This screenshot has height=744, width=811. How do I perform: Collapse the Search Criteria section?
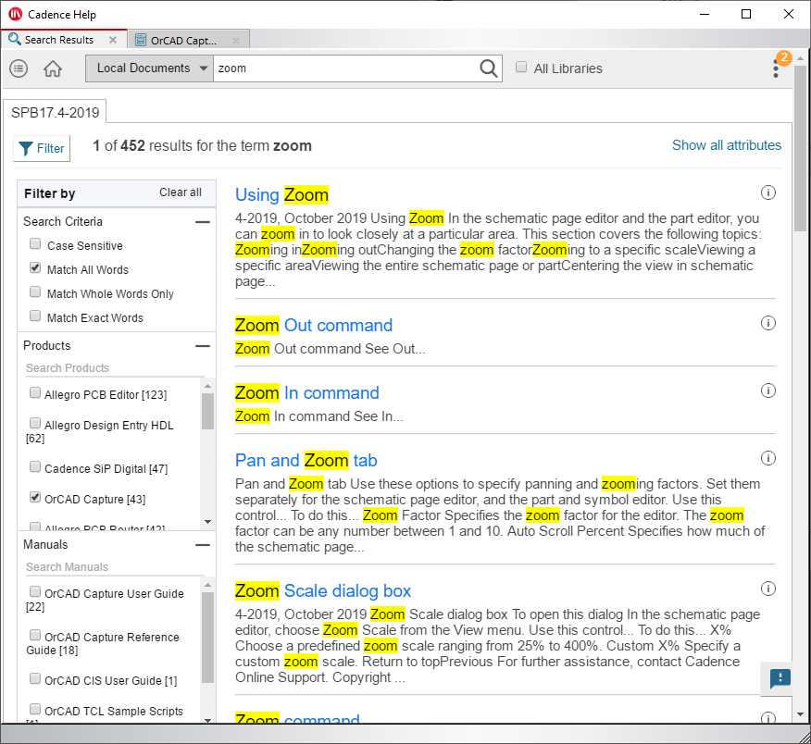click(x=203, y=222)
